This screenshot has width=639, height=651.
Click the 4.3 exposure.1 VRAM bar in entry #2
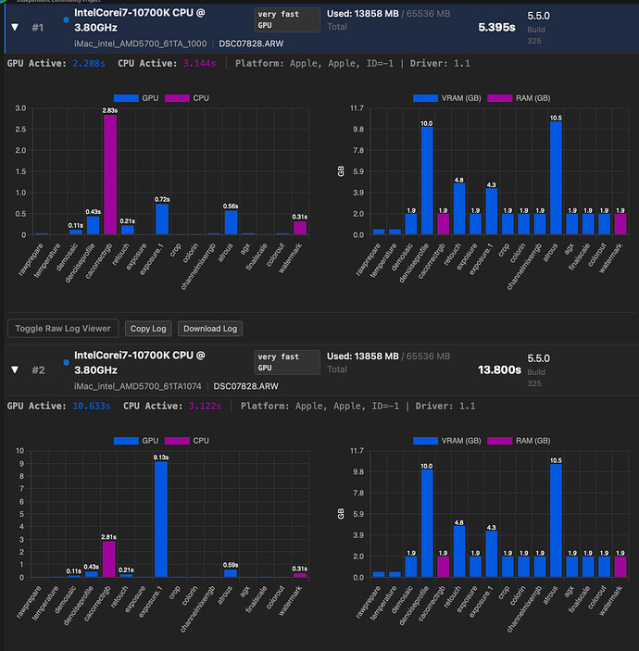coord(491,554)
